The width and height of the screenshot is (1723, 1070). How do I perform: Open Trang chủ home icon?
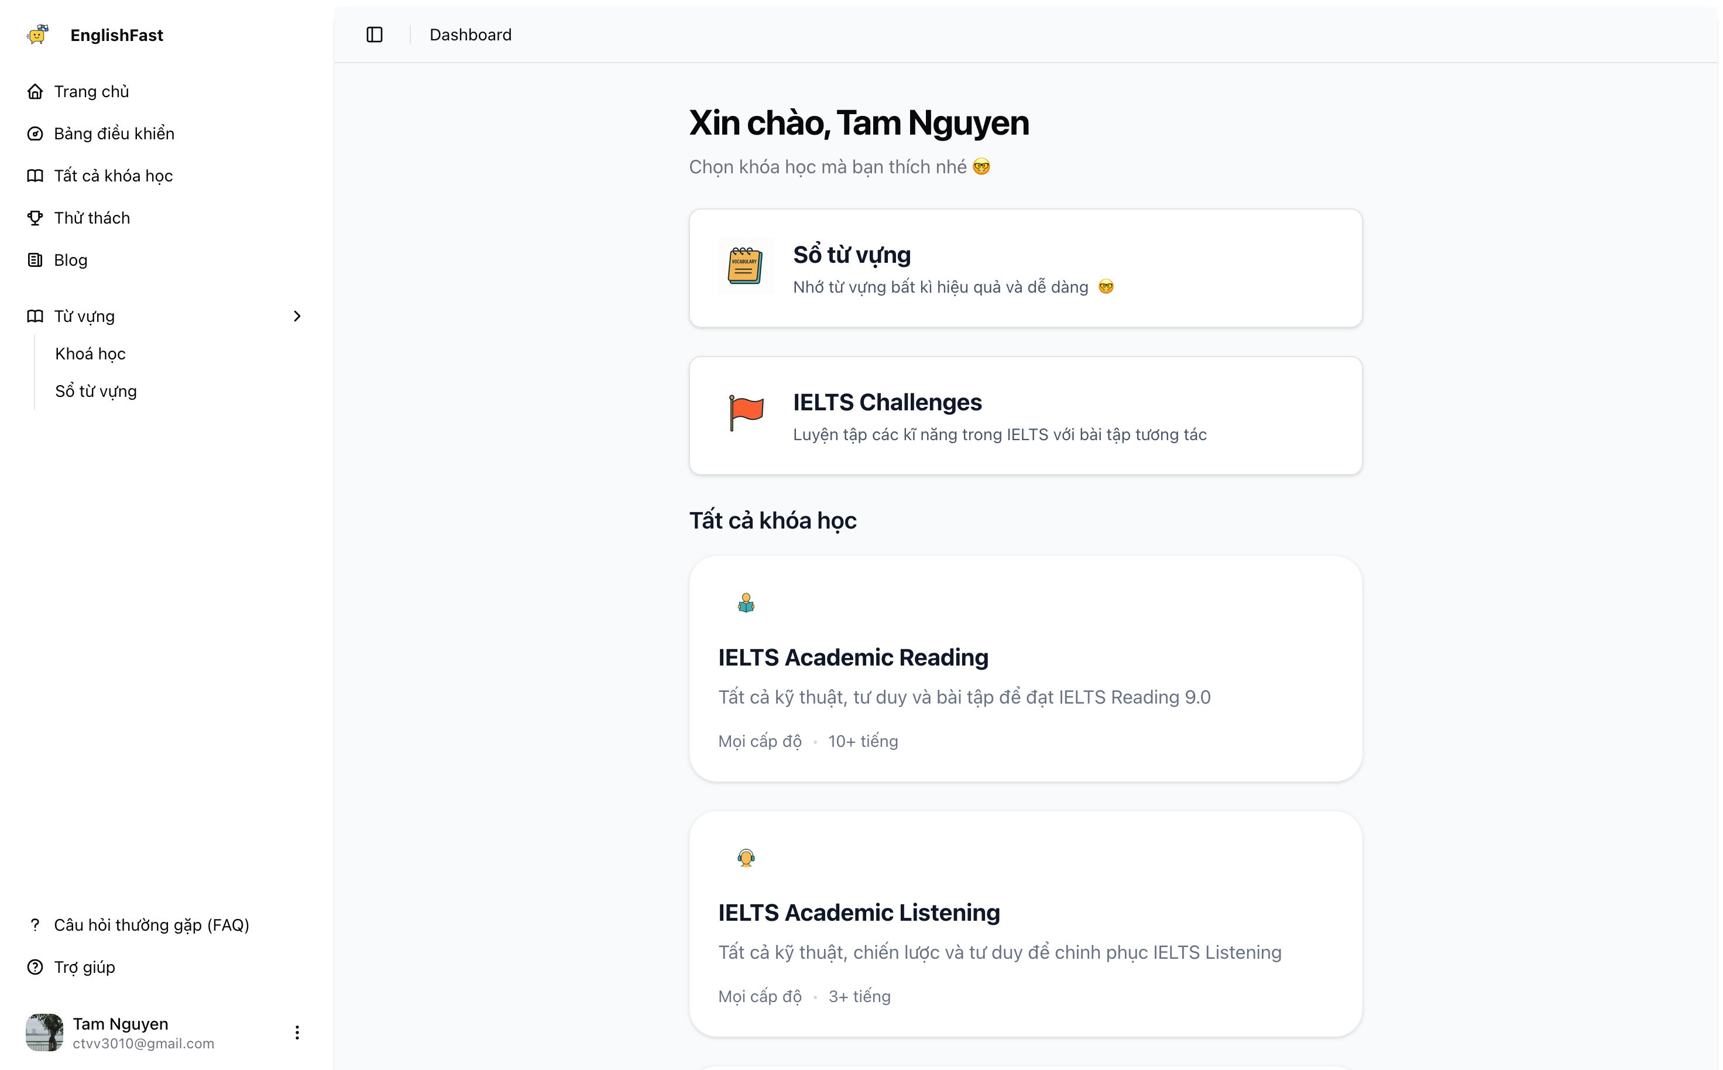coord(35,91)
